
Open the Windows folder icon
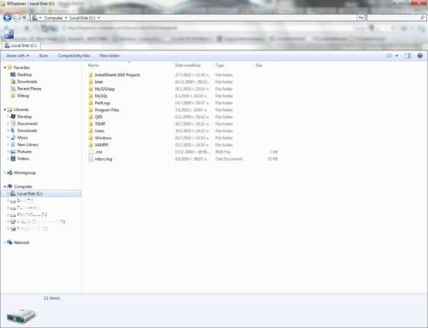pos(91,138)
